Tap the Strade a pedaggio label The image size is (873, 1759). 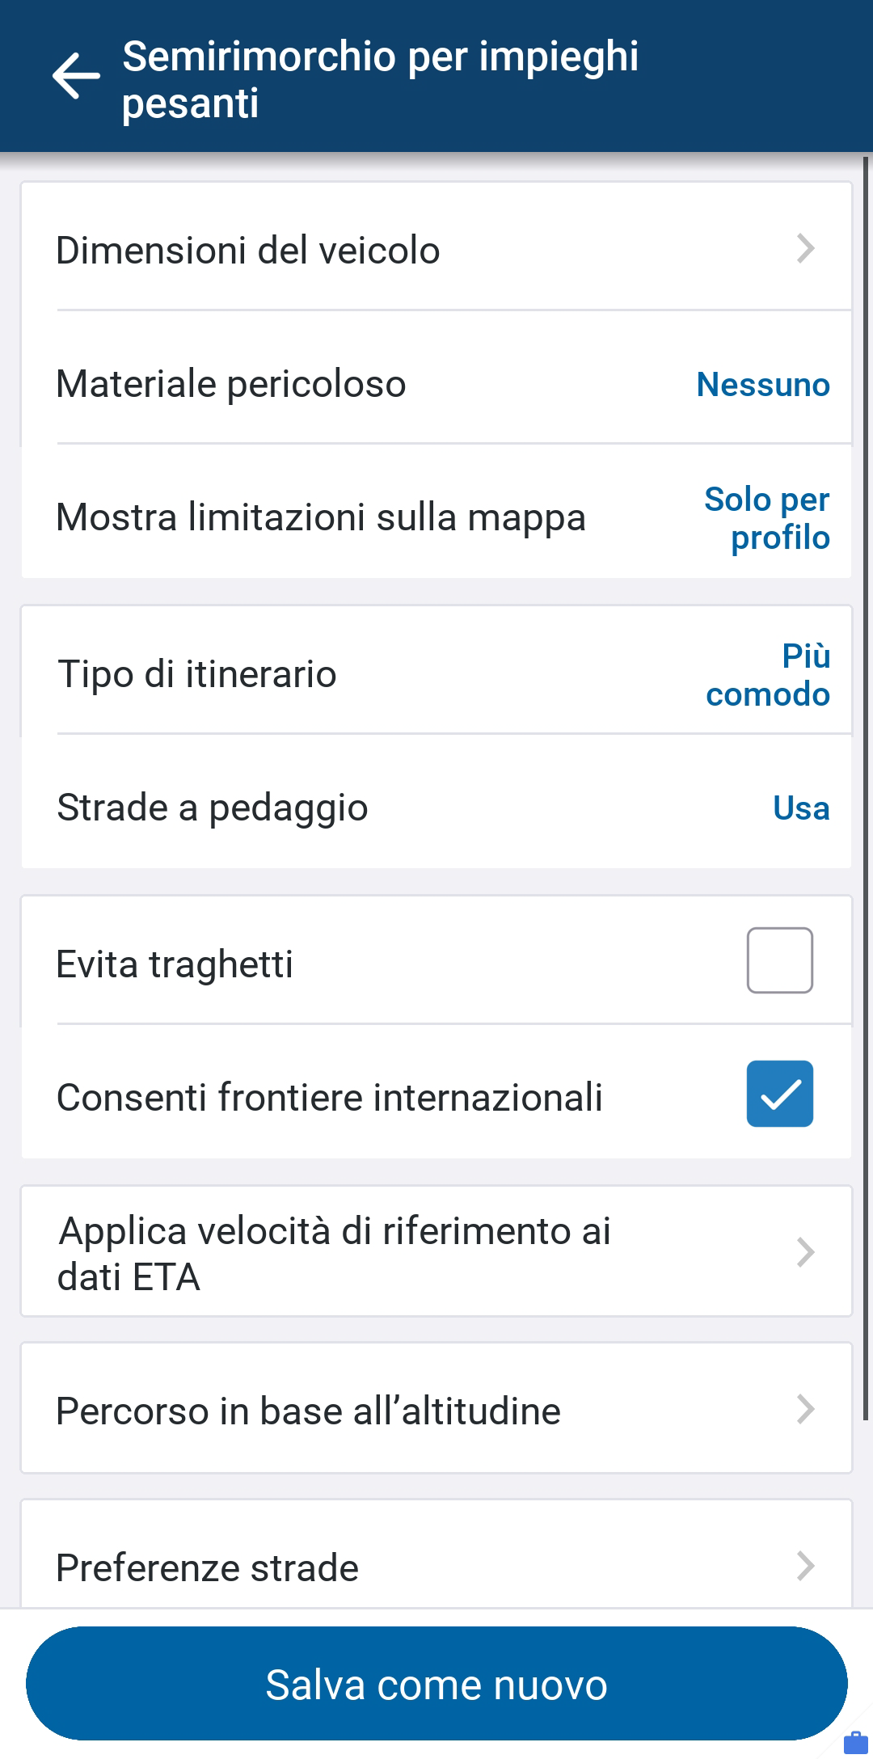tap(213, 808)
